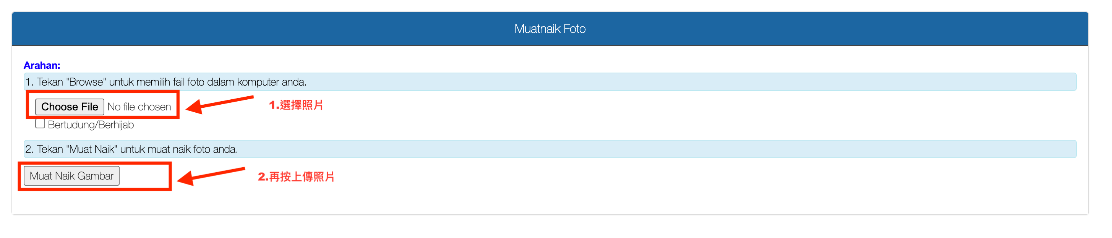Click the "No file chosen" text
Viewport: 1112px width, 238px height.
[139, 107]
